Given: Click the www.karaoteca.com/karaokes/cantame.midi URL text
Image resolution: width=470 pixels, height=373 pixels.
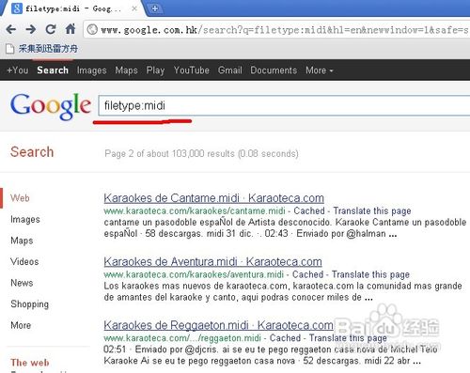Looking at the screenshot, I should pyautogui.click(x=195, y=210).
